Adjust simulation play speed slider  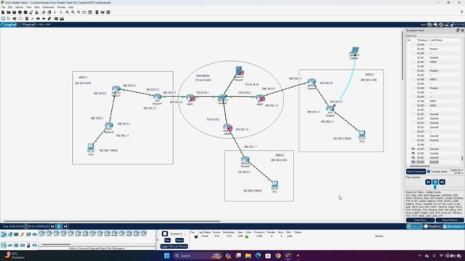pyautogui.click(x=435, y=187)
